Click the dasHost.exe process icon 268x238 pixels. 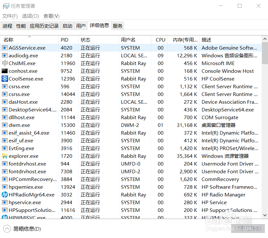coord(5,102)
